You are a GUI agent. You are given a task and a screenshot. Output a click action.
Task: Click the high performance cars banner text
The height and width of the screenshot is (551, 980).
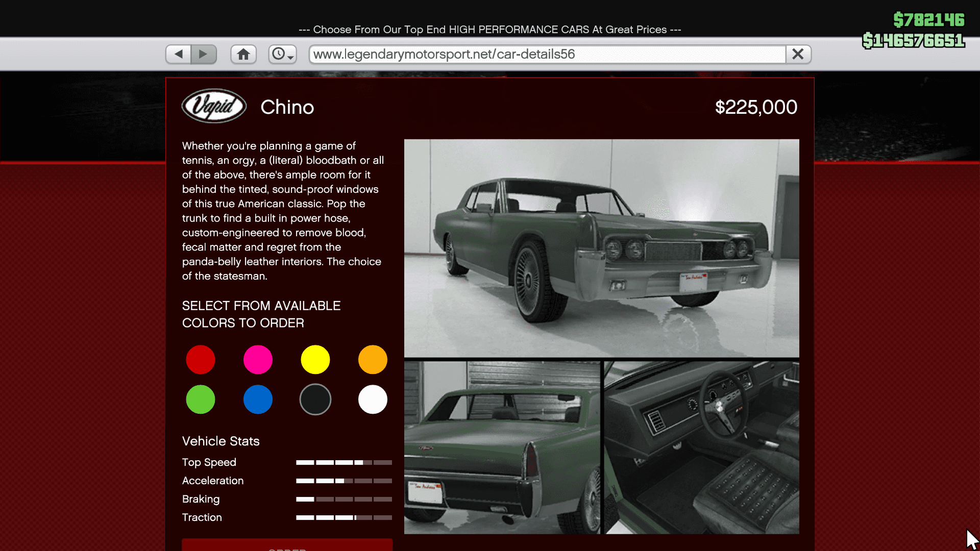click(x=489, y=30)
